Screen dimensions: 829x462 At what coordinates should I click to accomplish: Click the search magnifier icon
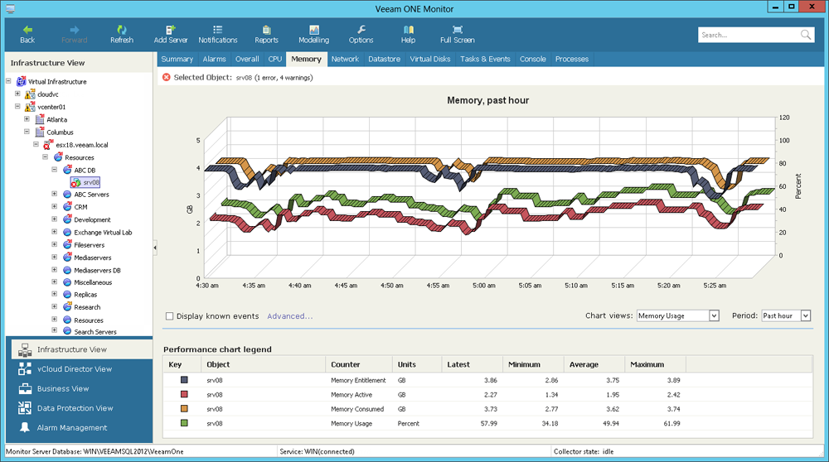pyautogui.click(x=805, y=35)
